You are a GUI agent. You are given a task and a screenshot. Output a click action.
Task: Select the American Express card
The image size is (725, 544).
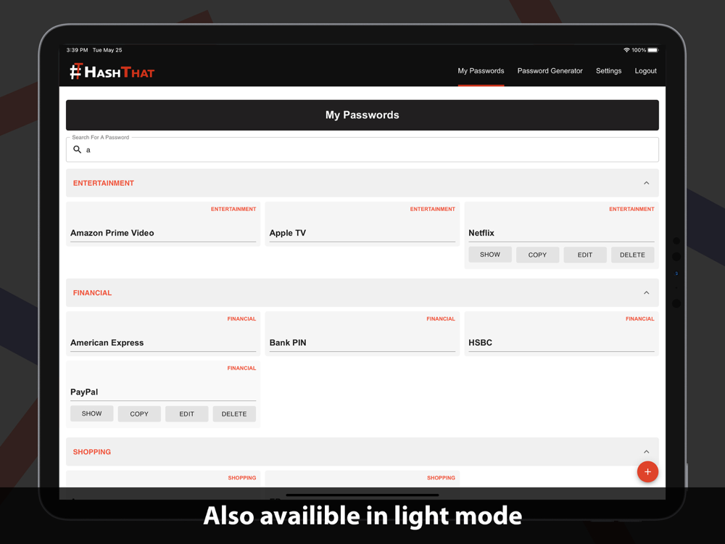tap(163, 334)
